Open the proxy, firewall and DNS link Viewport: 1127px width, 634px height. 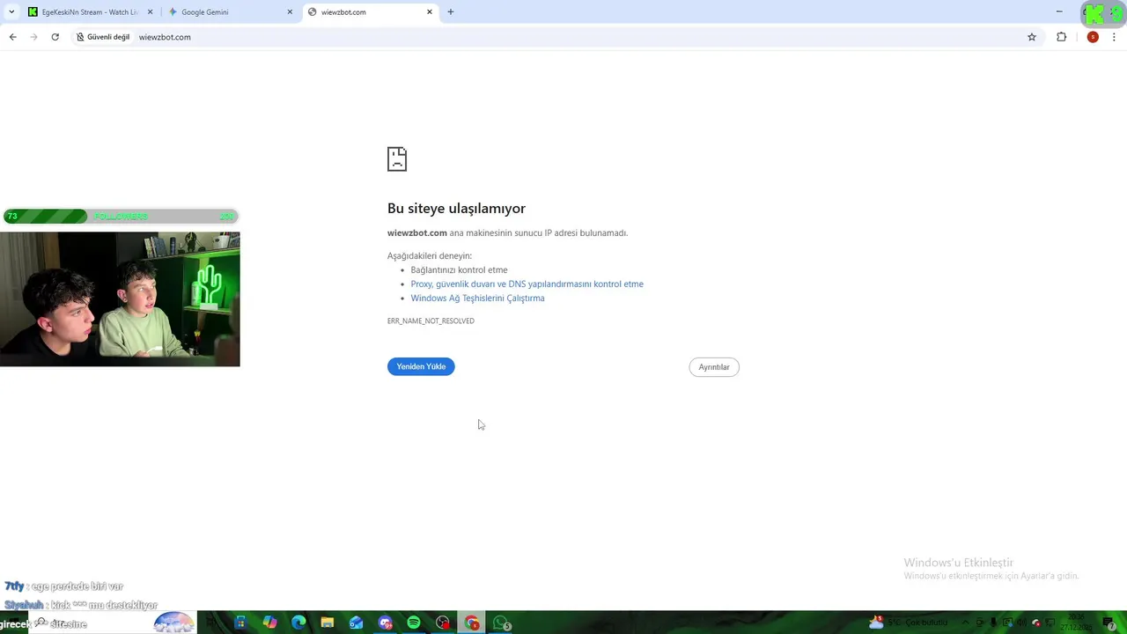527,284
